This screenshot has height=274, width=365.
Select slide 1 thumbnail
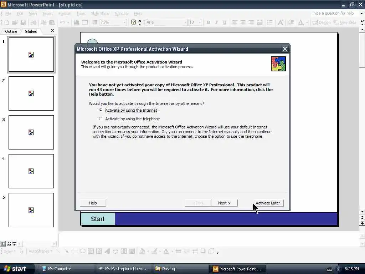click(31, 55)
